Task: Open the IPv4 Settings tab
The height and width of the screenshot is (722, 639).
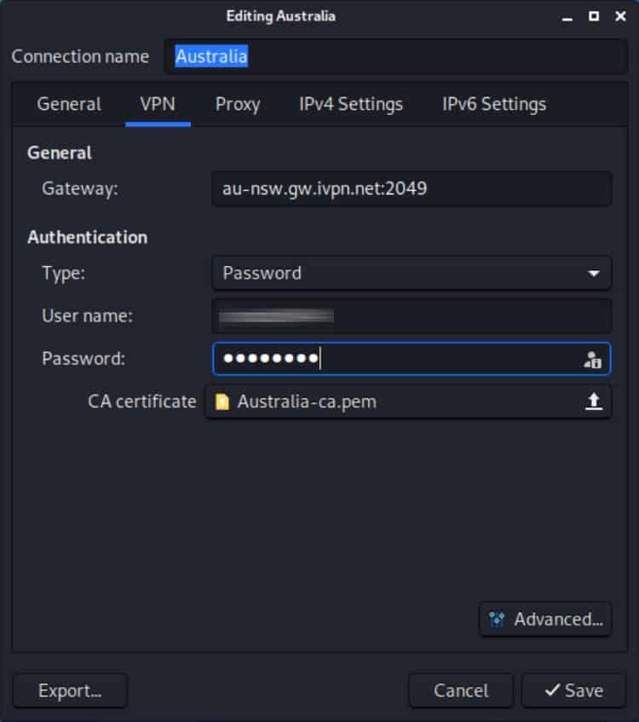Action: pos(351,105)
